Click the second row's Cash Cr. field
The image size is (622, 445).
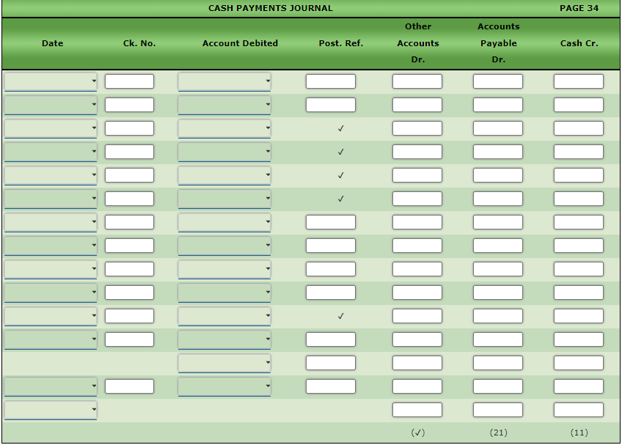579,105
